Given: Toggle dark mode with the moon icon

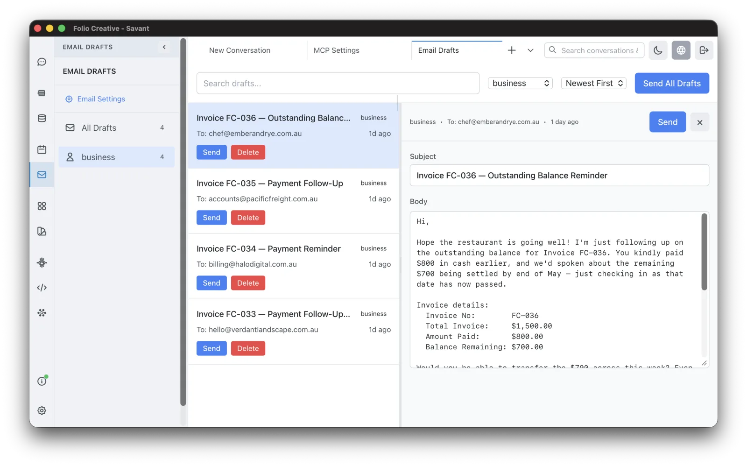Looking at the screenshot, I should click(x=658, y=50).
